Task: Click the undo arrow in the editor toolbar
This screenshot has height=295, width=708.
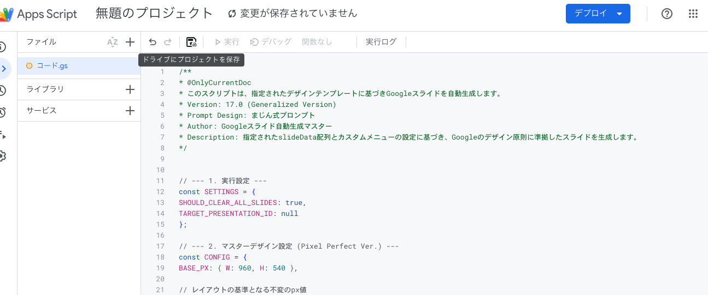Action: (153, 42)
